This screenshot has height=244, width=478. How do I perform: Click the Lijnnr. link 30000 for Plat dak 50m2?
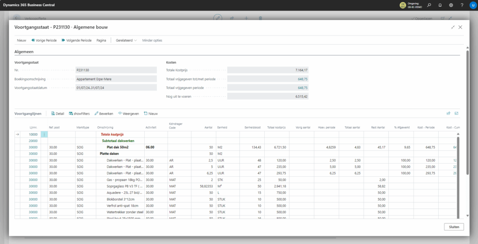coord(33,147)
